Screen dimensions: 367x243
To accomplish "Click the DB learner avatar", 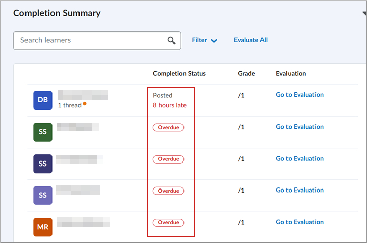I will 43,100.
